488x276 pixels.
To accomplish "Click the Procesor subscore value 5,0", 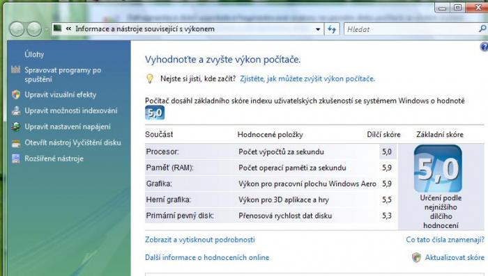I will point(387,152).
